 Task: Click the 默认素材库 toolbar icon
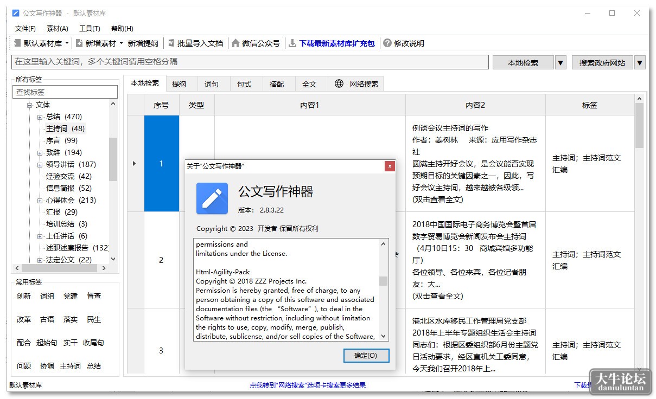click(17, 43)
